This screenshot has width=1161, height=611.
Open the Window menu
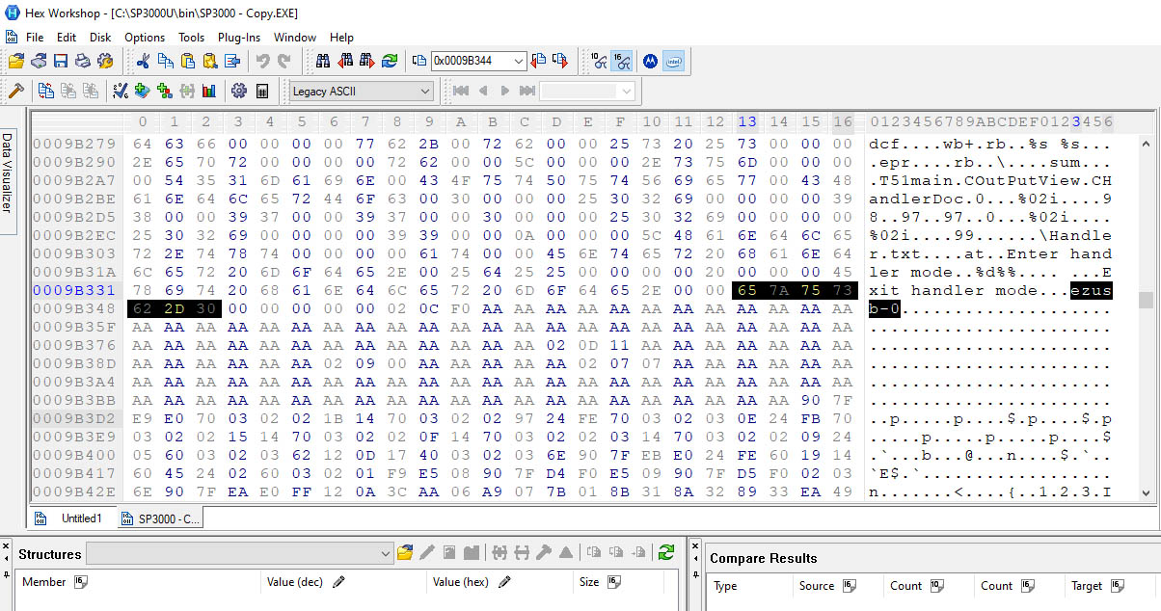[295, 37]
